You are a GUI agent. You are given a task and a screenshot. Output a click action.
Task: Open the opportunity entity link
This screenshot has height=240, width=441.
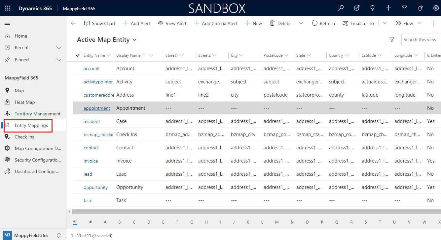pos(96,187)
